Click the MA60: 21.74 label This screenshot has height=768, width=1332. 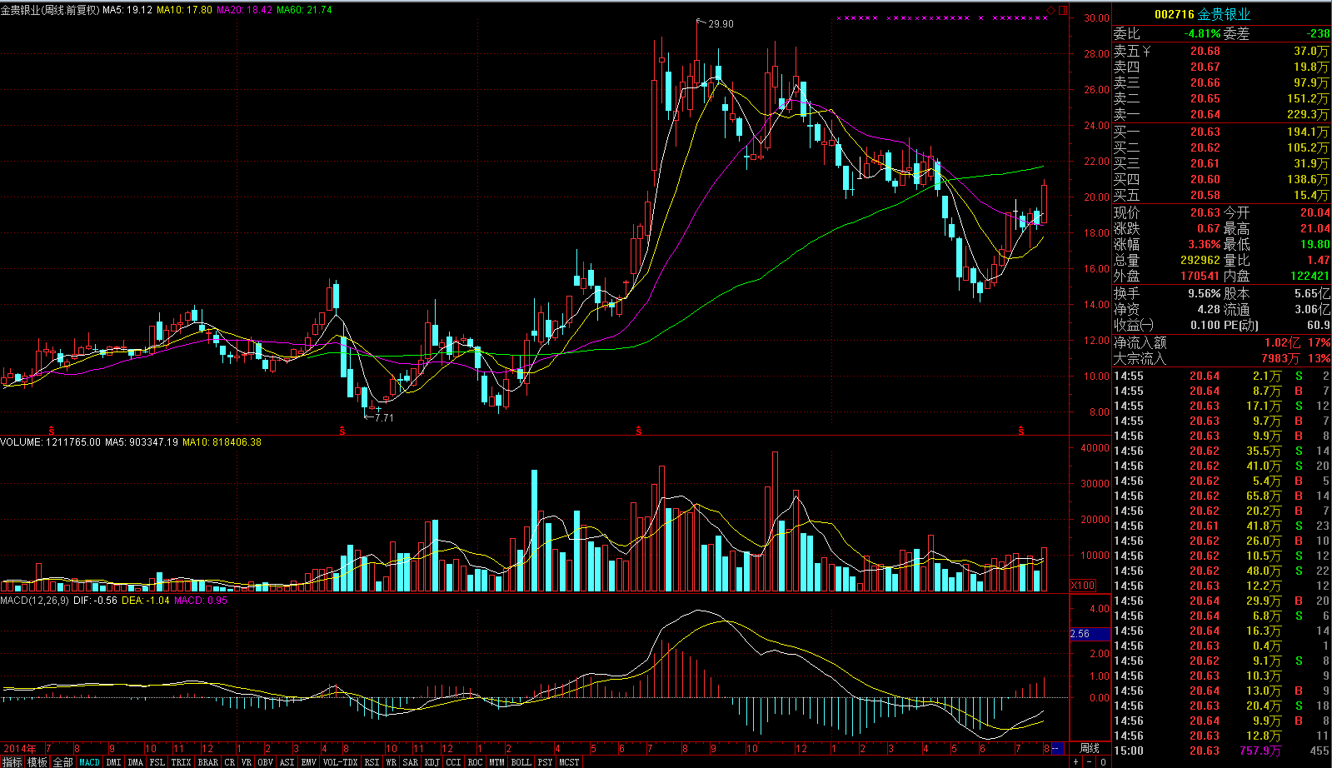click(x=304, y=10)
